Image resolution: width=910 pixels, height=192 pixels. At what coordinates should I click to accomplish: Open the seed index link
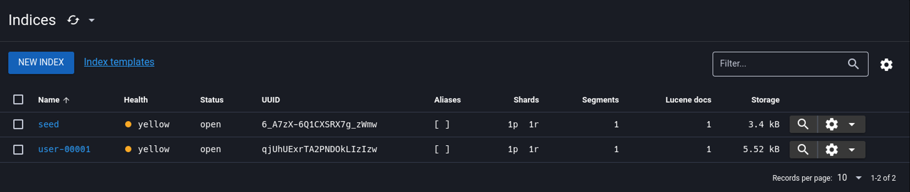48,124
